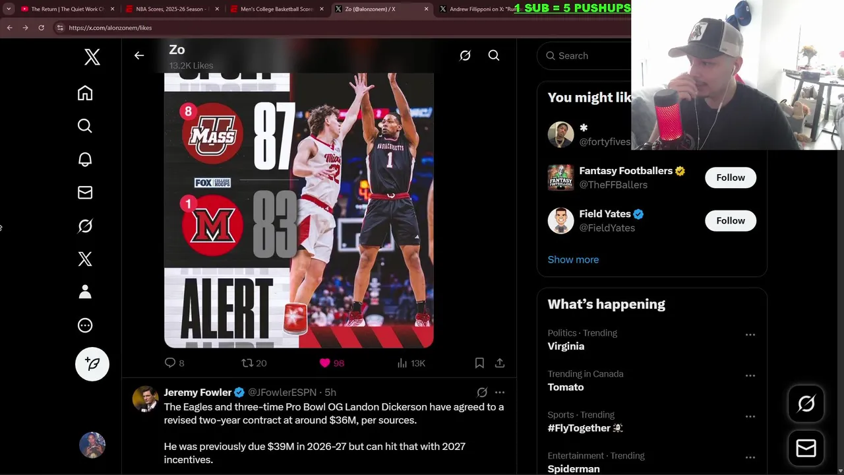Open Premium X icon in sidebar
Viewport: 844px width, 475px height.
tap(85, 259)
